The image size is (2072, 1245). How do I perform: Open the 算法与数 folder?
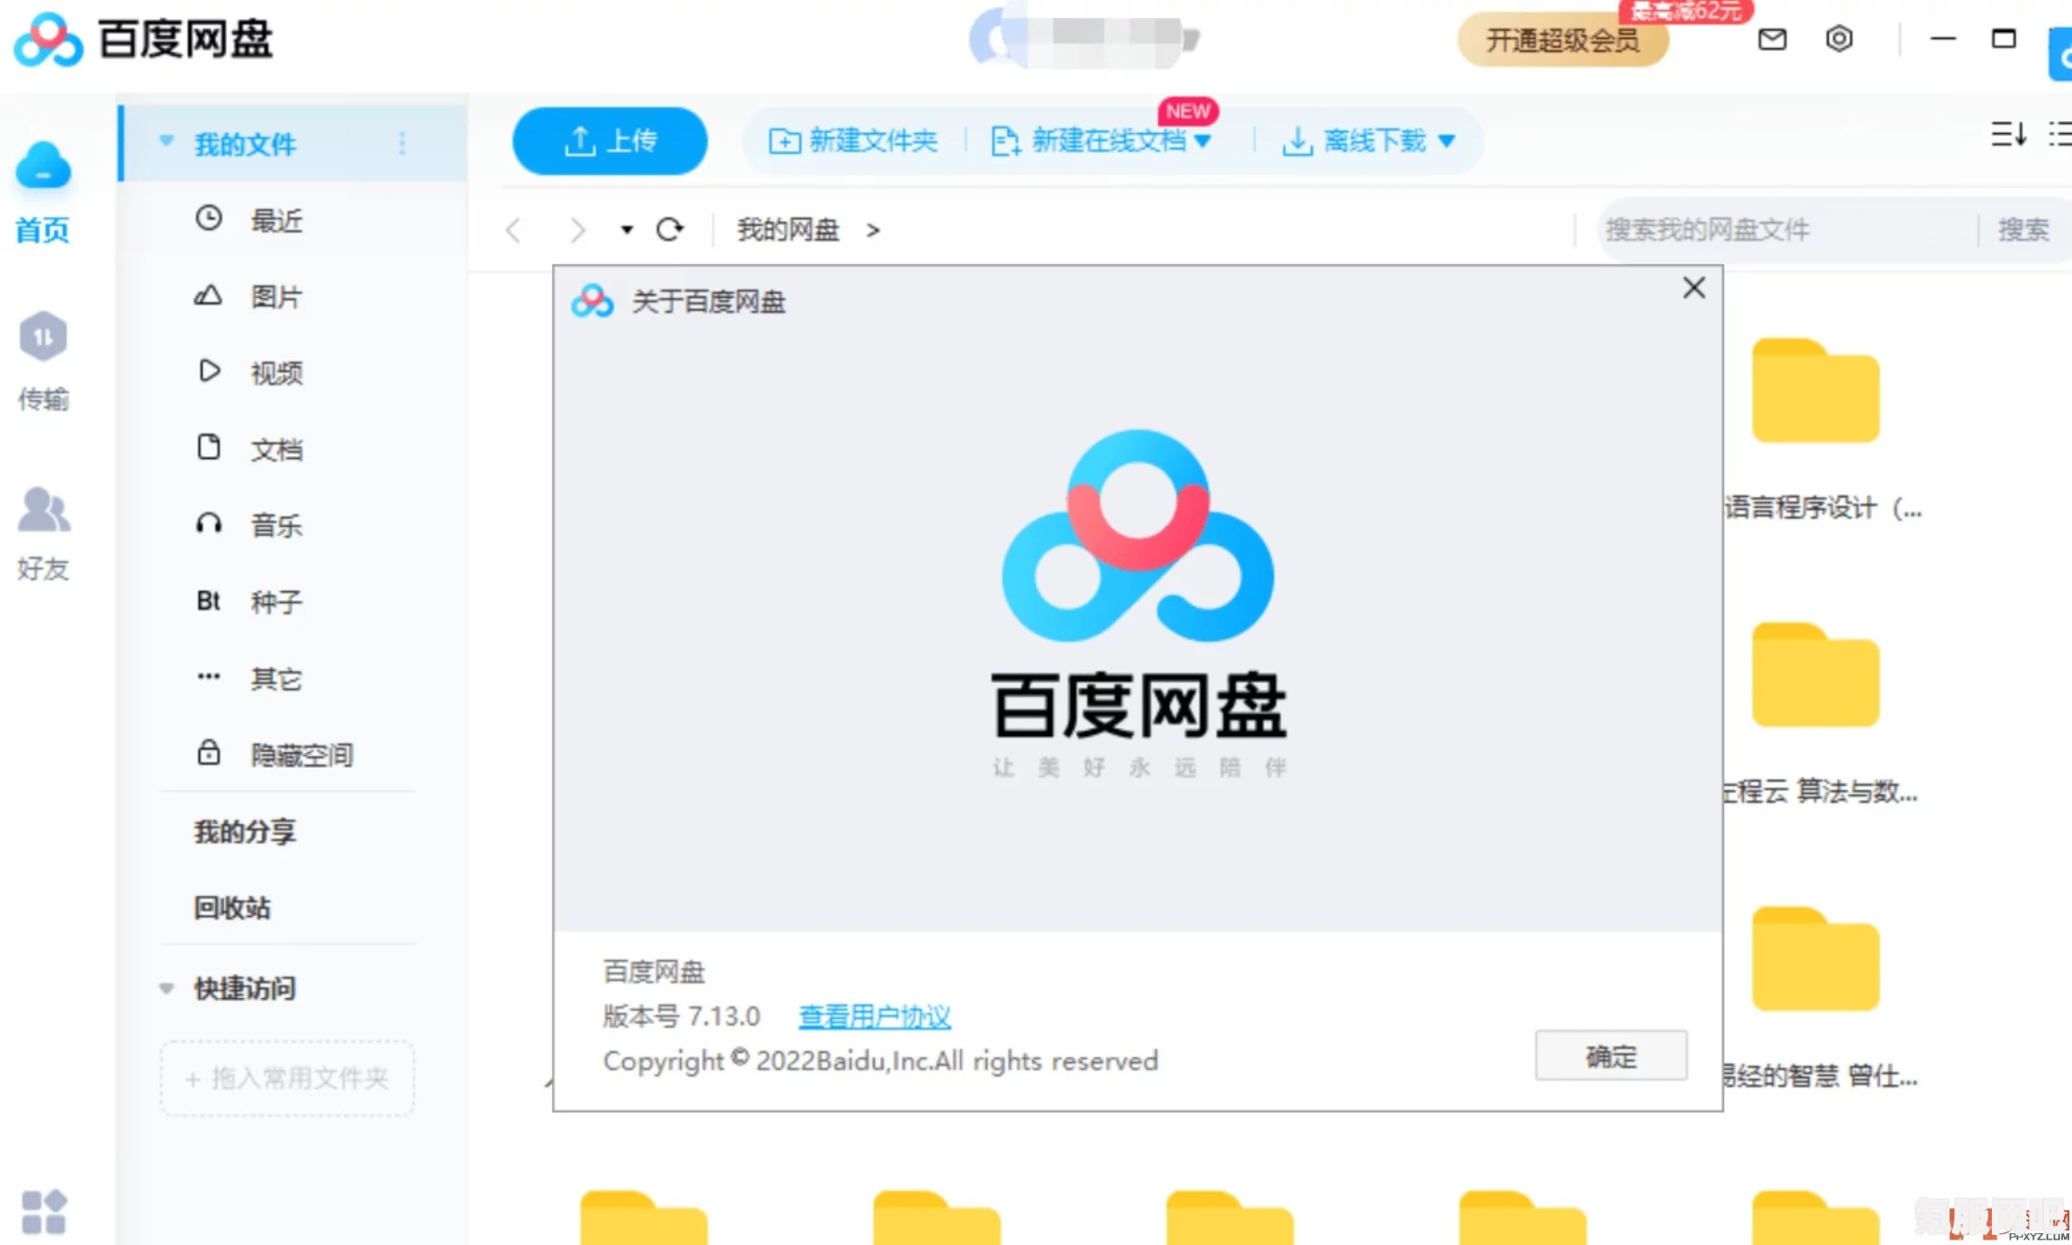point(1815,675)
